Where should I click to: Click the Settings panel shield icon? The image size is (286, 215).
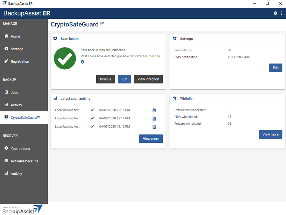tap(175, 38)
